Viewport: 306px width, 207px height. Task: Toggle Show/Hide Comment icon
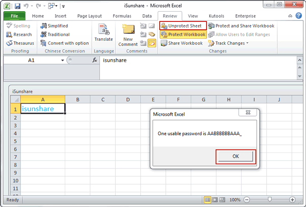[x=151, y=26]
